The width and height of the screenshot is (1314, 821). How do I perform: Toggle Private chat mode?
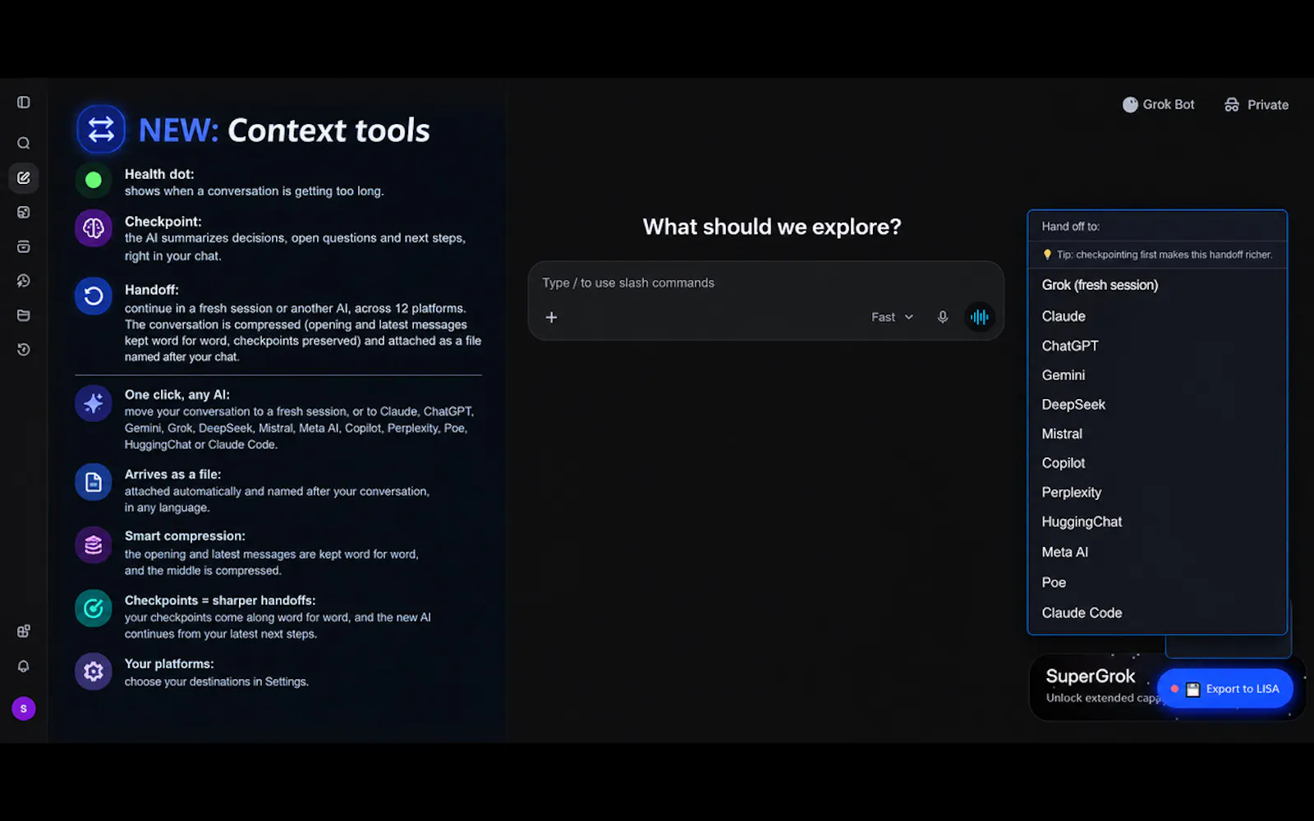point(1257,105)
